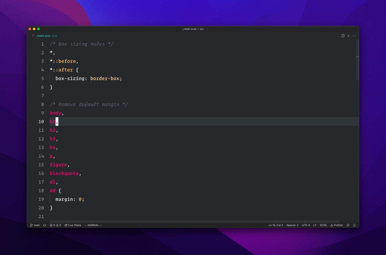Change indentation via Spaces: 2
The height and width of the screenshot is (255, 386).
pyautogui.click(x=292, y=225)
